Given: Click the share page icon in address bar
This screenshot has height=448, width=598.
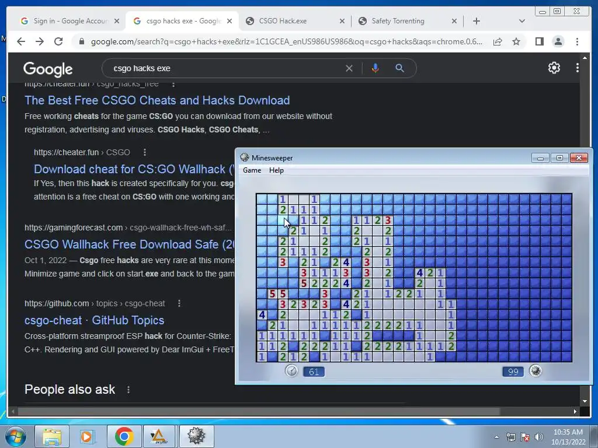Looking at the screenshot, I should (x=498, y=41).
